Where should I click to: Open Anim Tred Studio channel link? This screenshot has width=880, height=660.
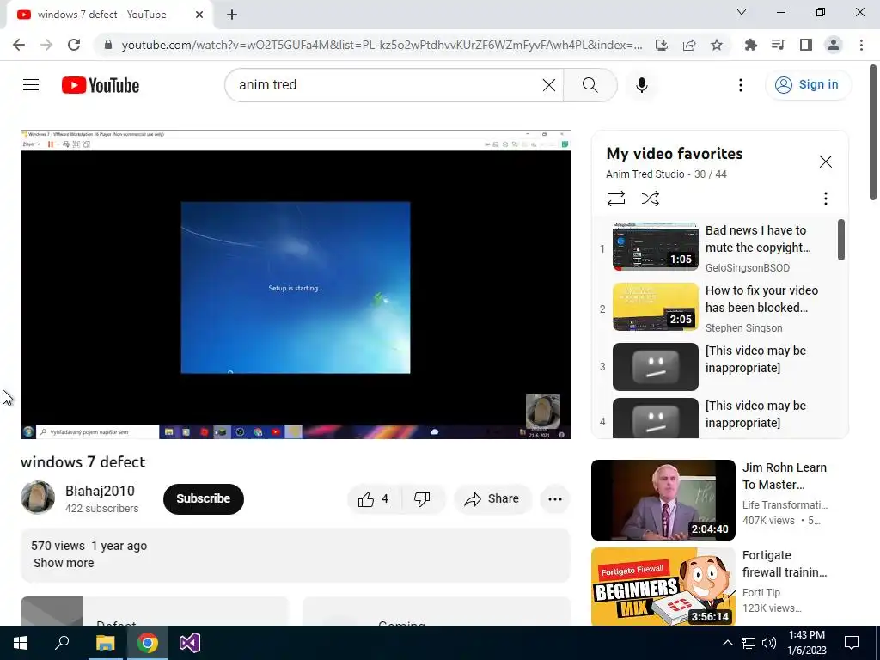(645, 174)
